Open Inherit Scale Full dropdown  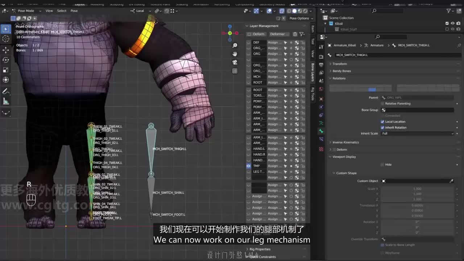click(x=417, y=133)
